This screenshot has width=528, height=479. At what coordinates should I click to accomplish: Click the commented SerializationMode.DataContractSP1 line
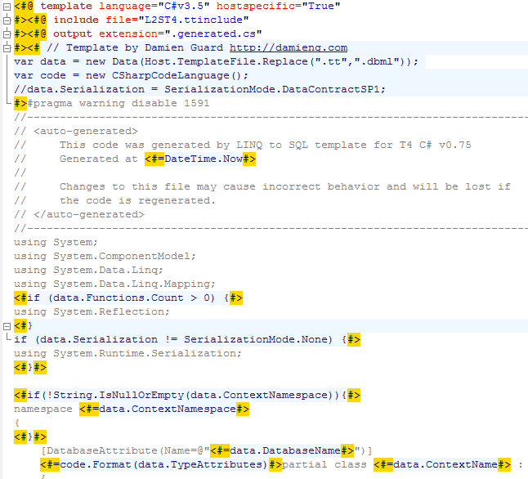pyautogui.click(x=199, y=89)
